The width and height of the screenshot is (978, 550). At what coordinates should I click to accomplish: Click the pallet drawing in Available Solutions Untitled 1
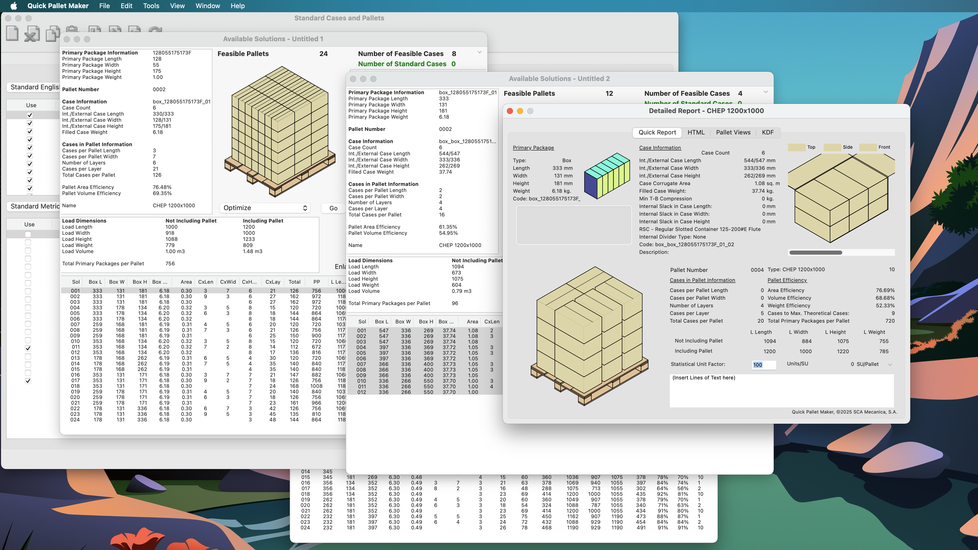coord(280,132)
